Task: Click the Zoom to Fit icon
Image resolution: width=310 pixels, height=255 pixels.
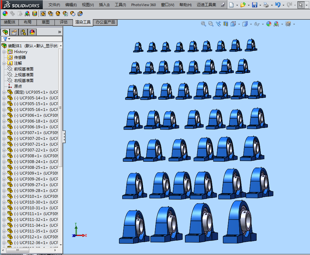Action: pyautogui.click(x=204, y=24)
